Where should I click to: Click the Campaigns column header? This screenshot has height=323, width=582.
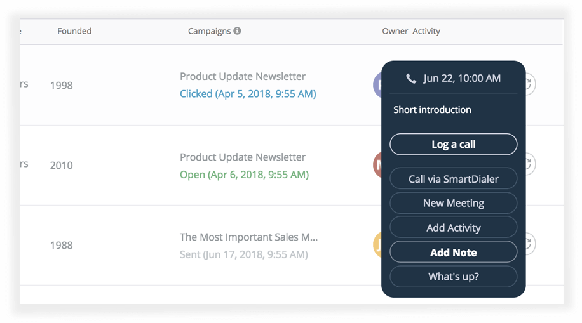click(x=209, y=31)
